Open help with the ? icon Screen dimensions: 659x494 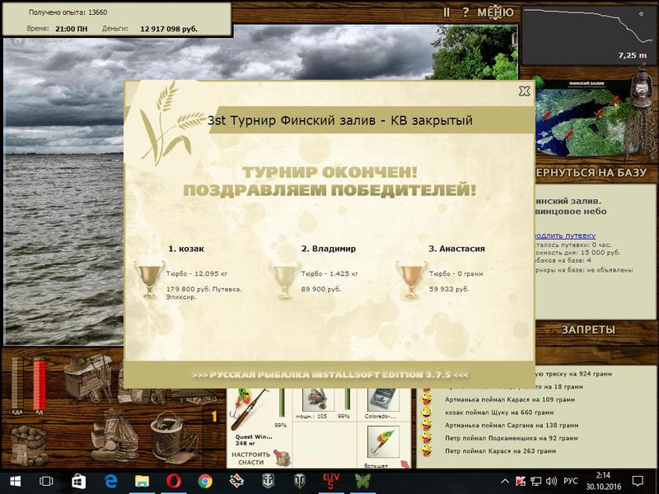click(x=465, y=12)
